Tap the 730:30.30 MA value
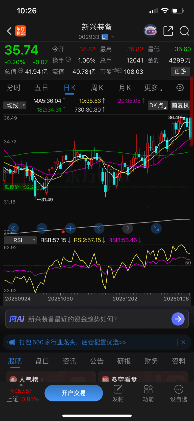The height and width of the screenshot is (421, 194). [90, 110]
